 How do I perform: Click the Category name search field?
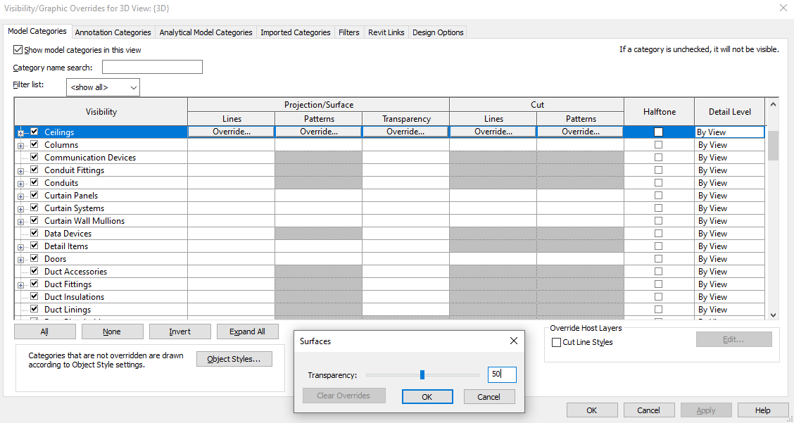(152, 66)
